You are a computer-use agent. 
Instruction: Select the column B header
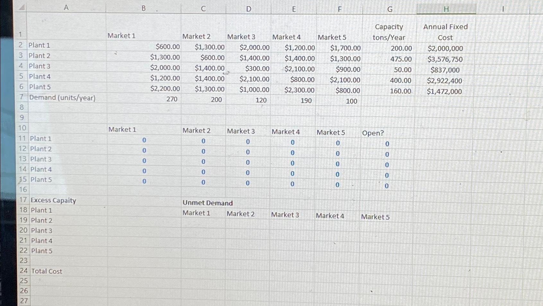coord(144,8)
